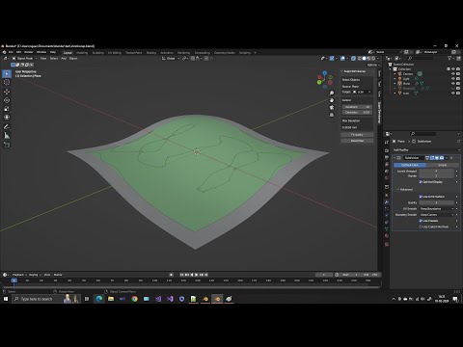Click play animation button in timeline
The image size is (463, 347).
click(197, 275)
